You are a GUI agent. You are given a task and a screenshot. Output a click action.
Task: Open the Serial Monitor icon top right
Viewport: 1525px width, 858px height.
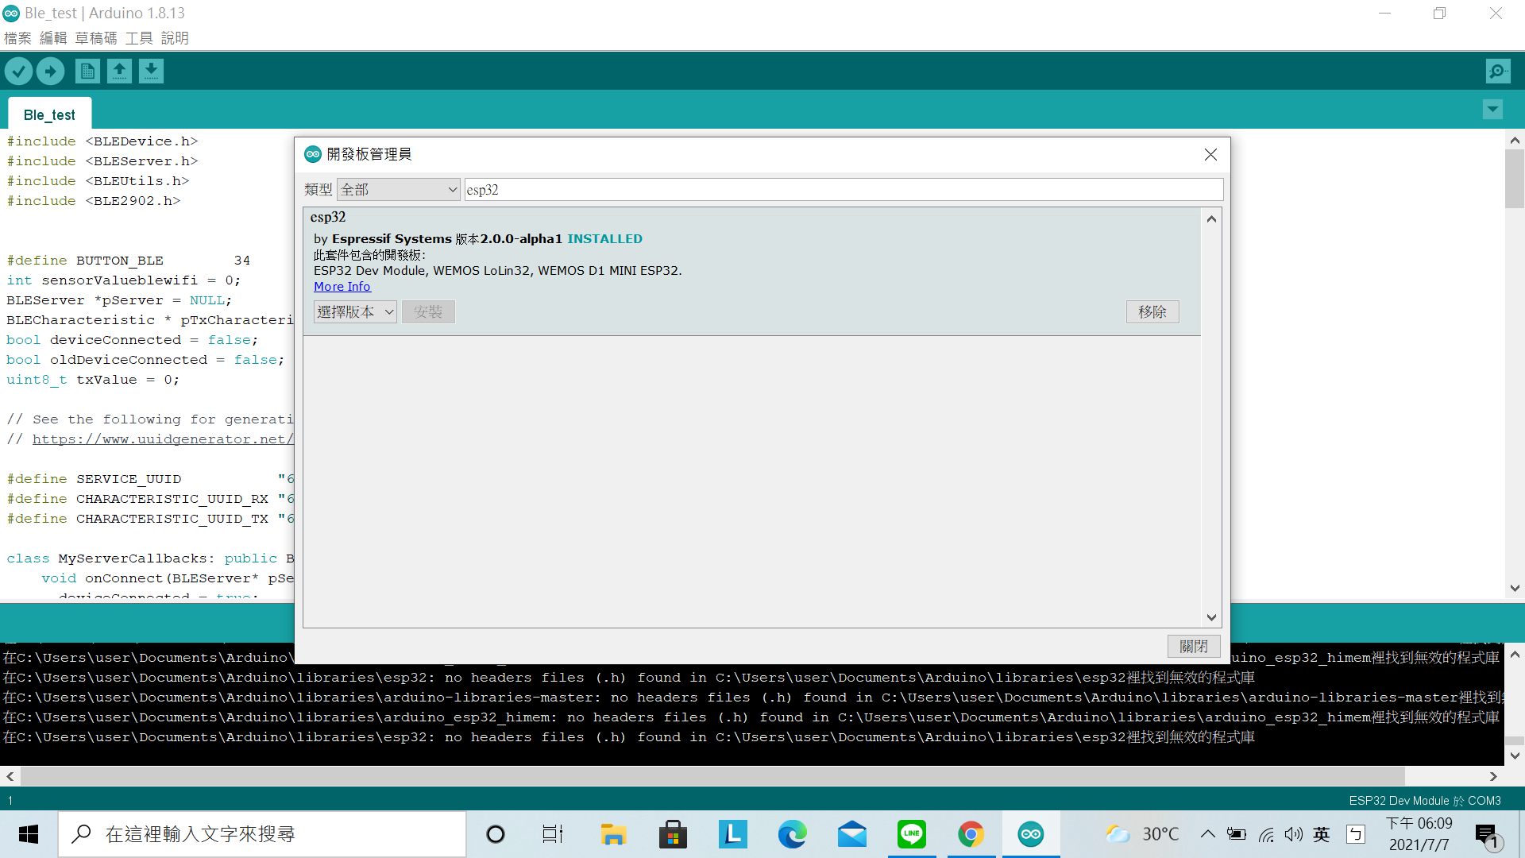(1496, 71)
